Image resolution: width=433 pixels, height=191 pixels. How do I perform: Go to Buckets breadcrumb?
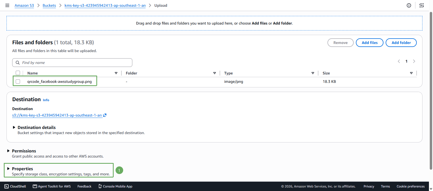[x=49, y=5]
